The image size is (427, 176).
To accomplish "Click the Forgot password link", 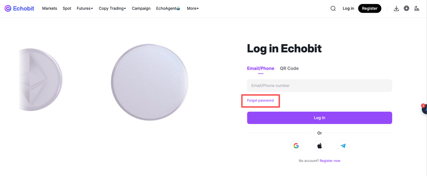I will (260, 100).
